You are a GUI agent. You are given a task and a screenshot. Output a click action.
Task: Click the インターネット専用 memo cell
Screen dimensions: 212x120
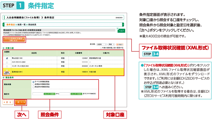click(x=96, y=66)
